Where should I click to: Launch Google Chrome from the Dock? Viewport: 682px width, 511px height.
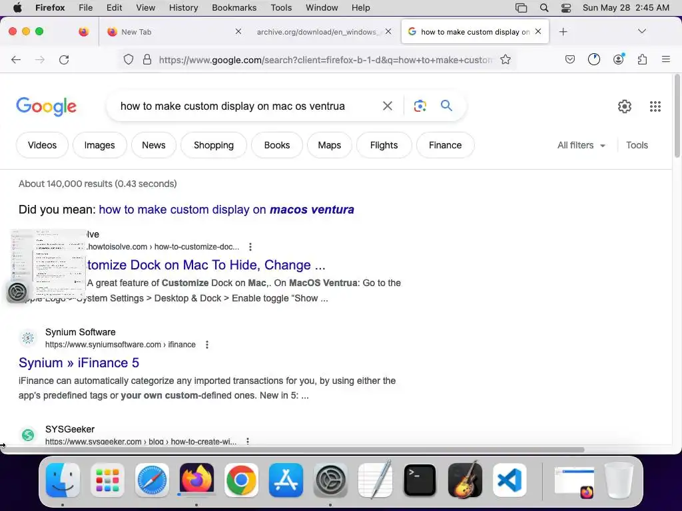click(x=241, y=480)
